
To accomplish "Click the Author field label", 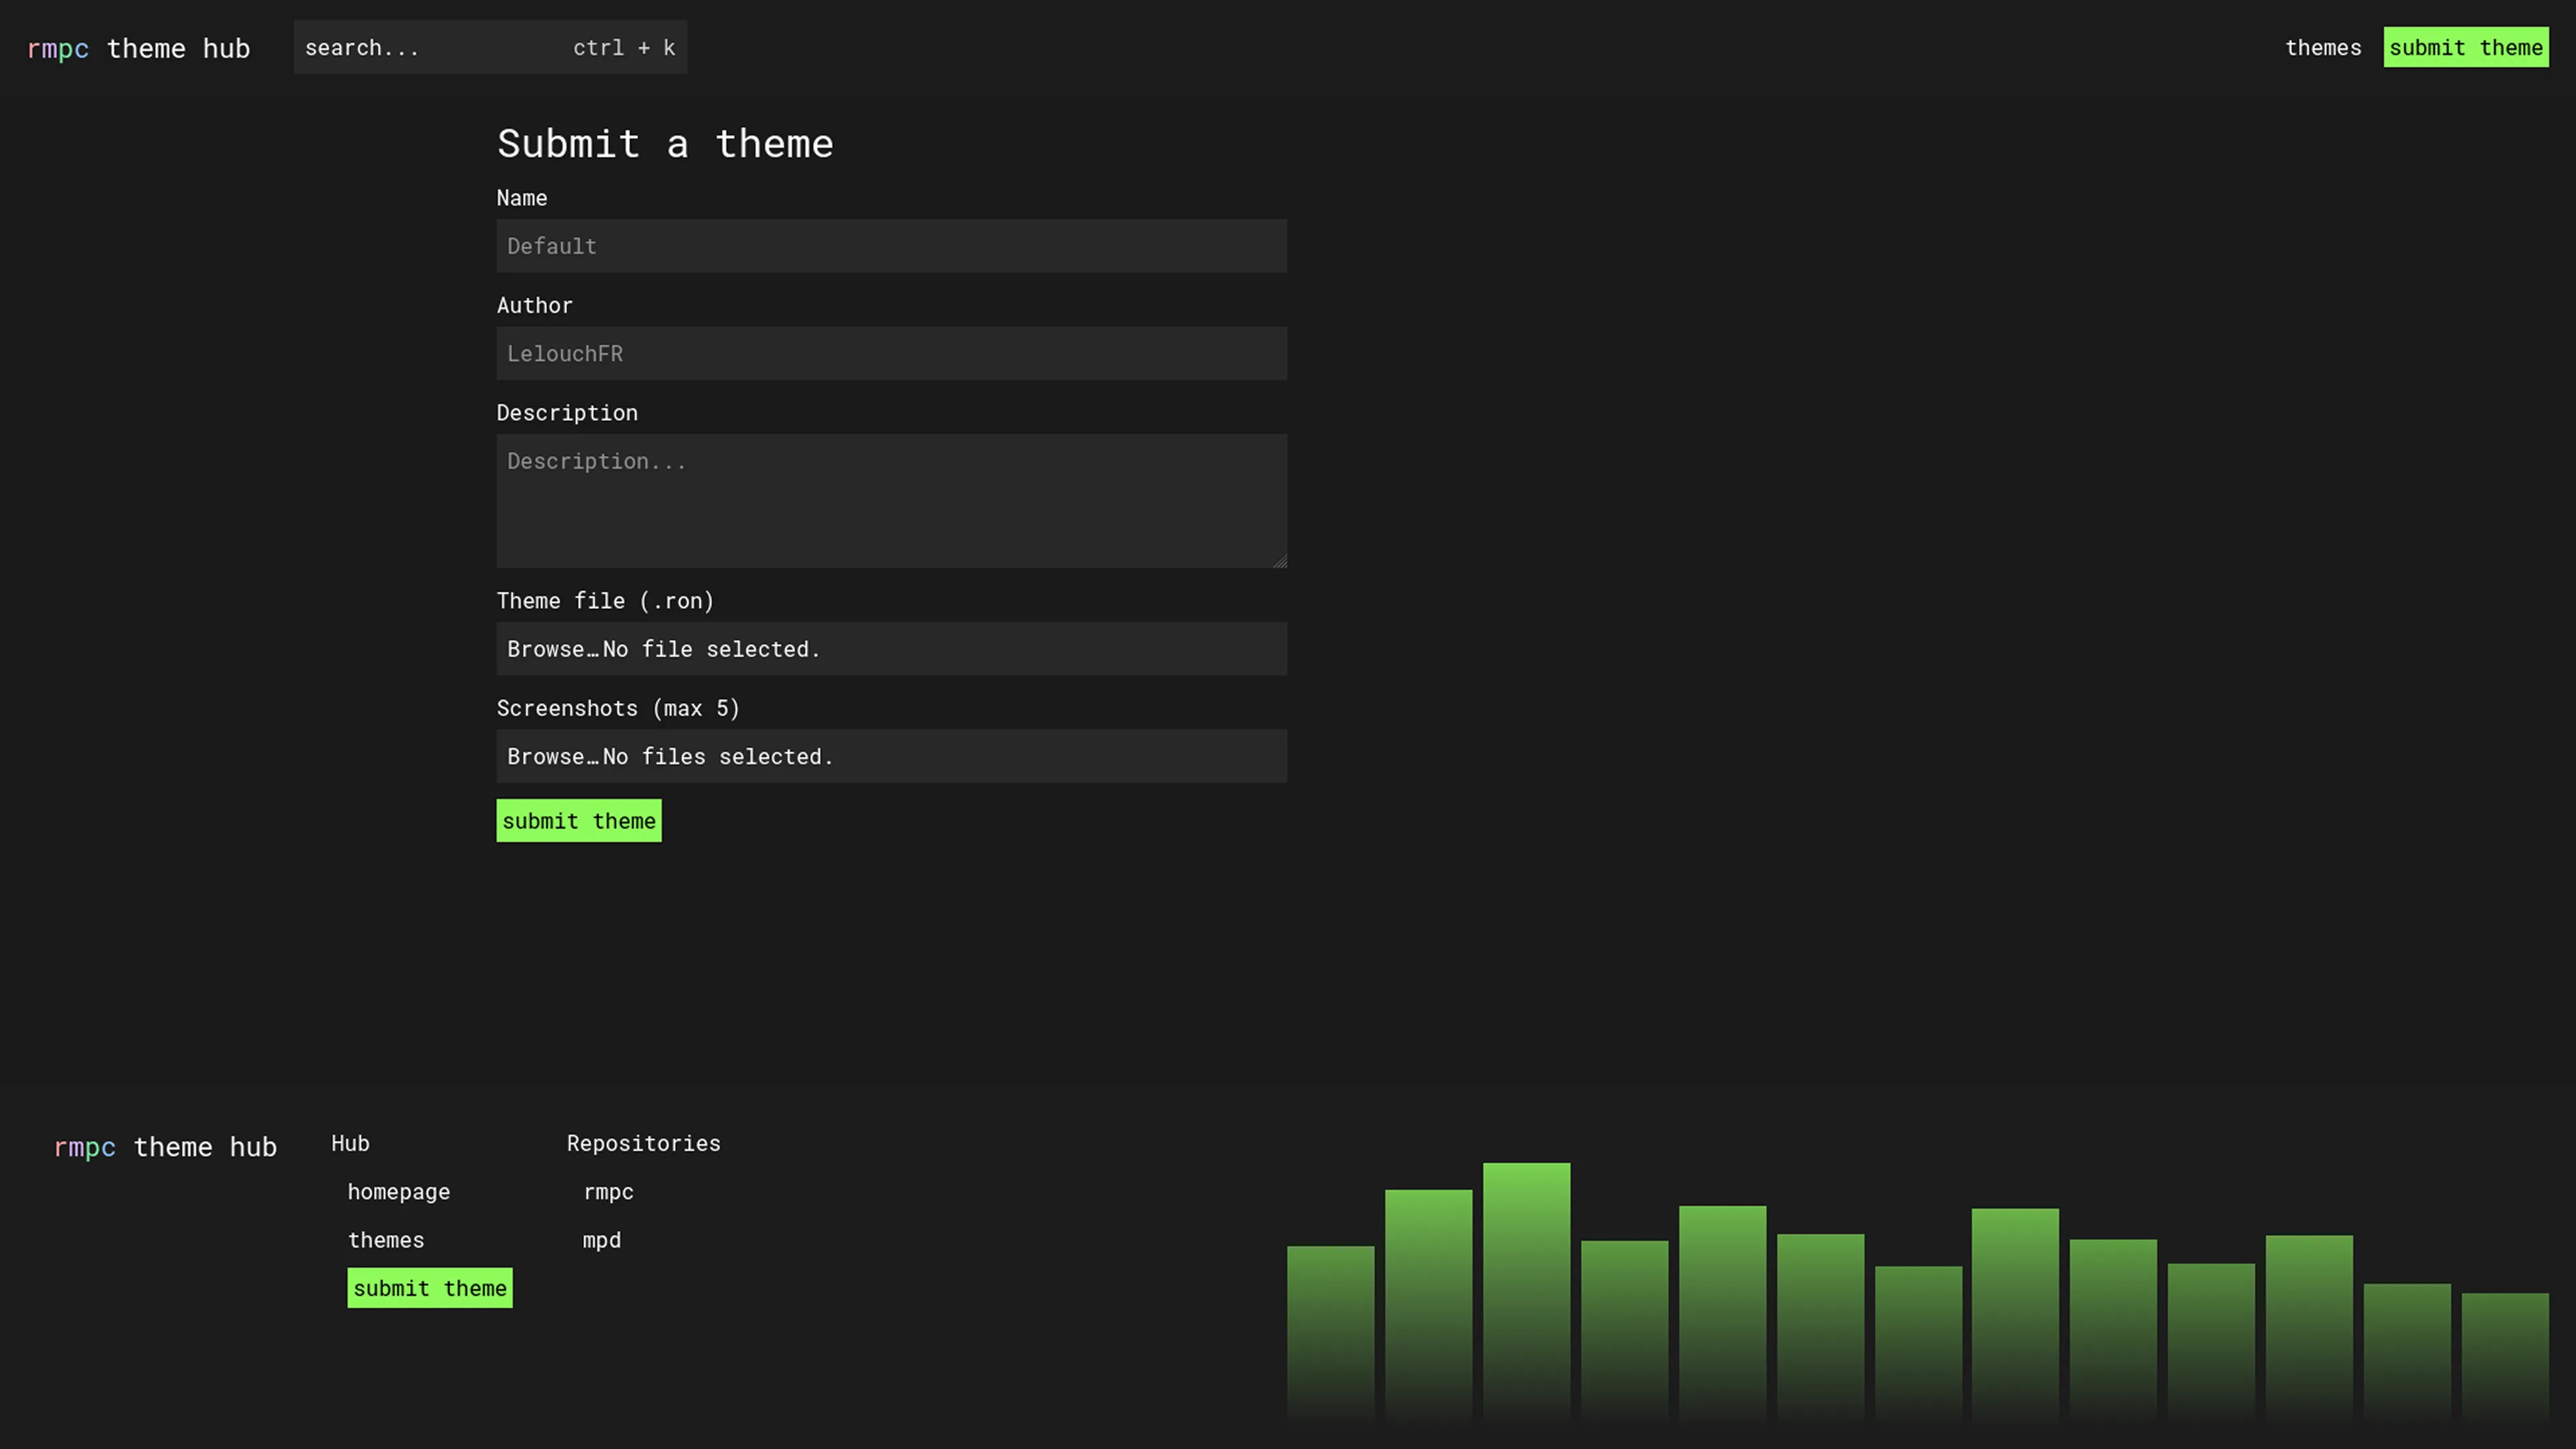I will tap(535, 306).
